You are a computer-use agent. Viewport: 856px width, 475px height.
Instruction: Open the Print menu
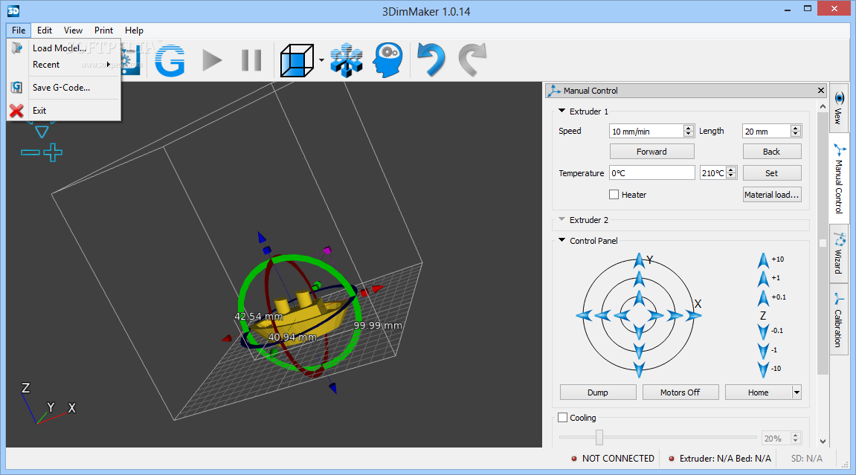[x=103, y=30]
